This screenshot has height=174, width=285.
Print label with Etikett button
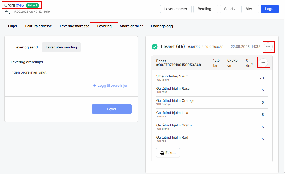pos(168,153)
